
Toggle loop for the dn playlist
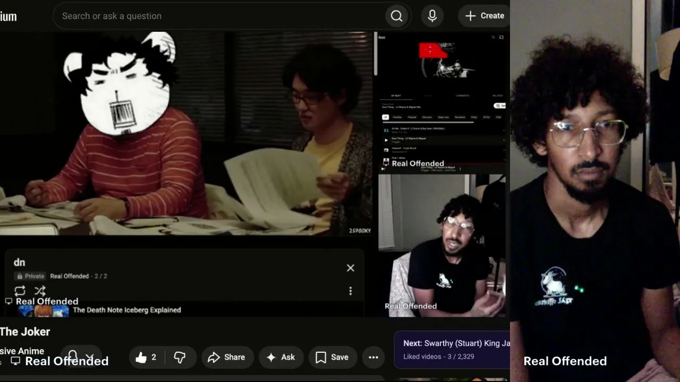click(20, 291)
